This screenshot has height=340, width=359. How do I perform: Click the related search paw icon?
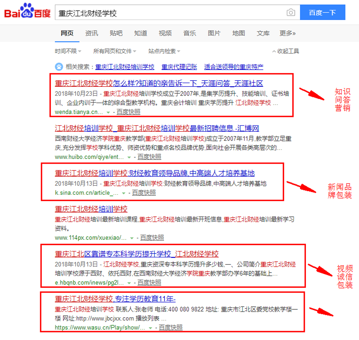[59, 67]
